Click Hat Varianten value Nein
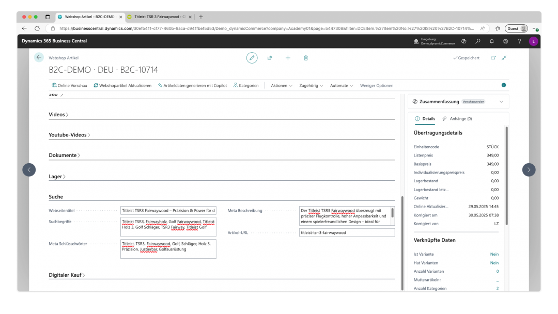The height and width of the screenshot is (314, 558). click(494, 263)
